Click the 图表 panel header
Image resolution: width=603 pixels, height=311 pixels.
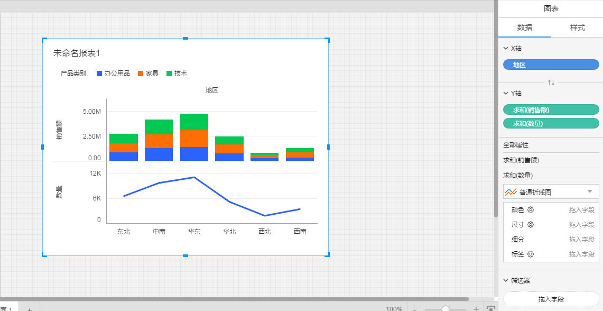(551, 8)
